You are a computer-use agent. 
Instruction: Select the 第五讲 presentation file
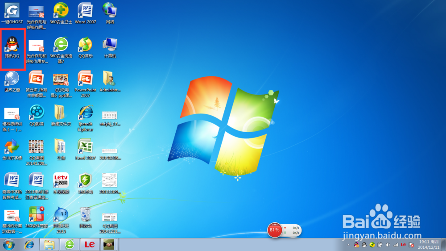pos(37,84)
